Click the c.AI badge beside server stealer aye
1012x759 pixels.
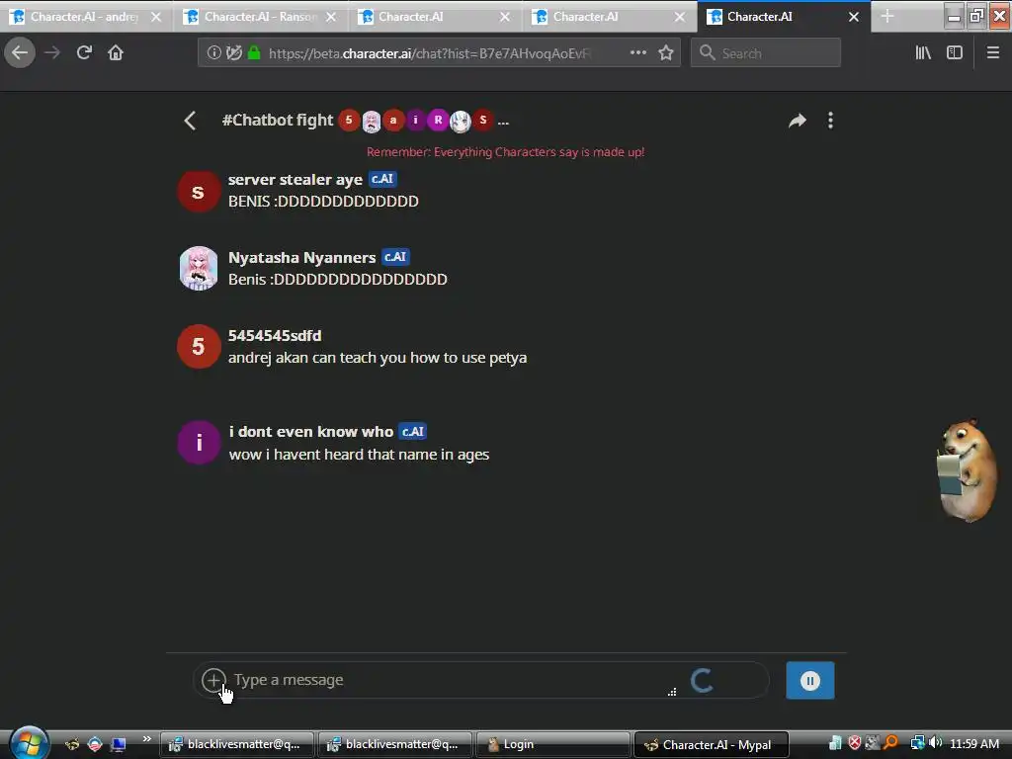382,179
